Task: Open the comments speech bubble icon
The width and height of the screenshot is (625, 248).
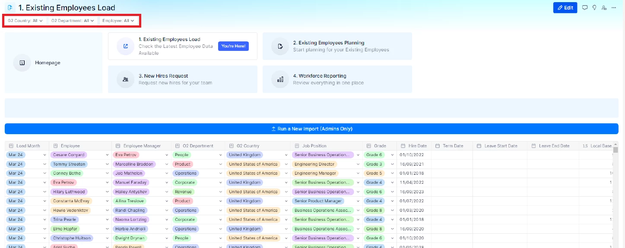Action: pyautogui.click(x=585, y=8)
